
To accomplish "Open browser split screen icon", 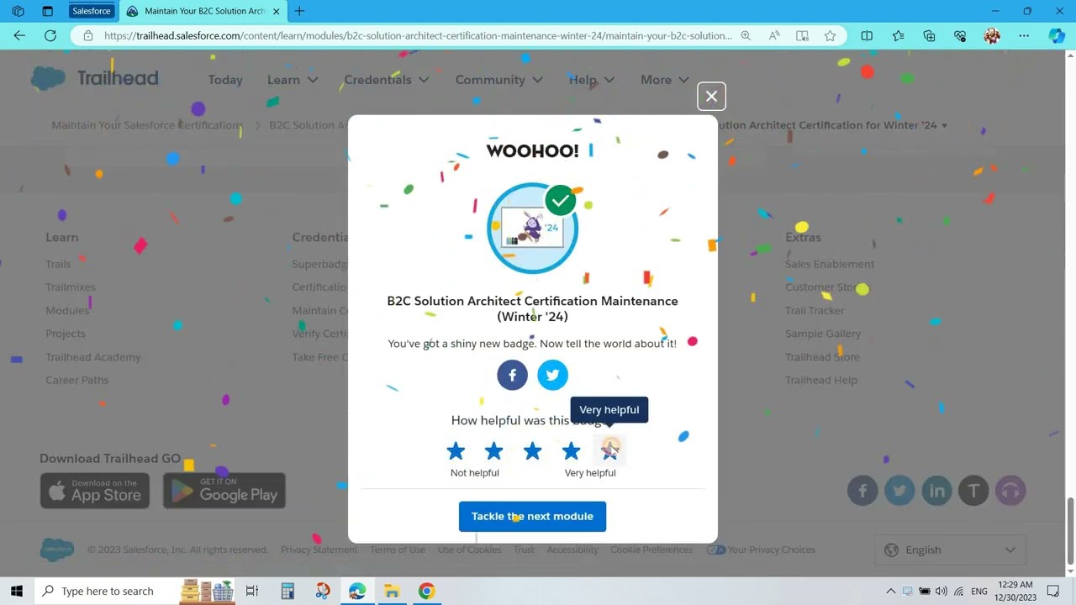I will pyautogui.click(x=867, y=35).
